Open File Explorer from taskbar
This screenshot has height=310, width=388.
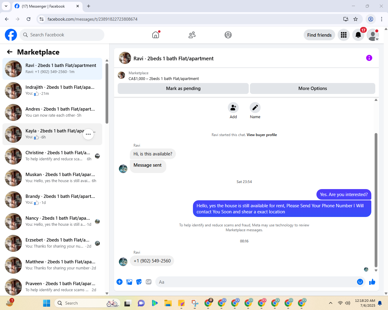[168, 303]
